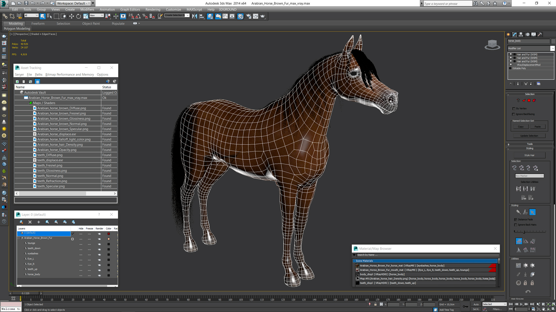Open the Workspace Default dropdown
556x312 pixels.
click(x=73, y=3)
